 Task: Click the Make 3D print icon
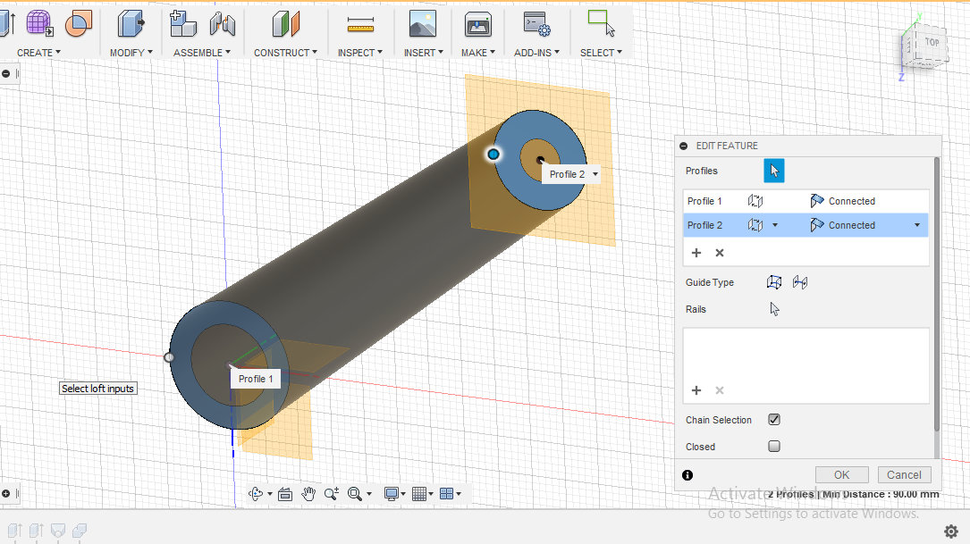click(478, 24)
